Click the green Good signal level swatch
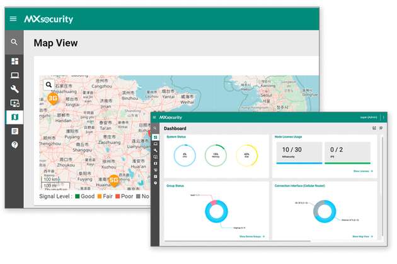 pos(78,196)
